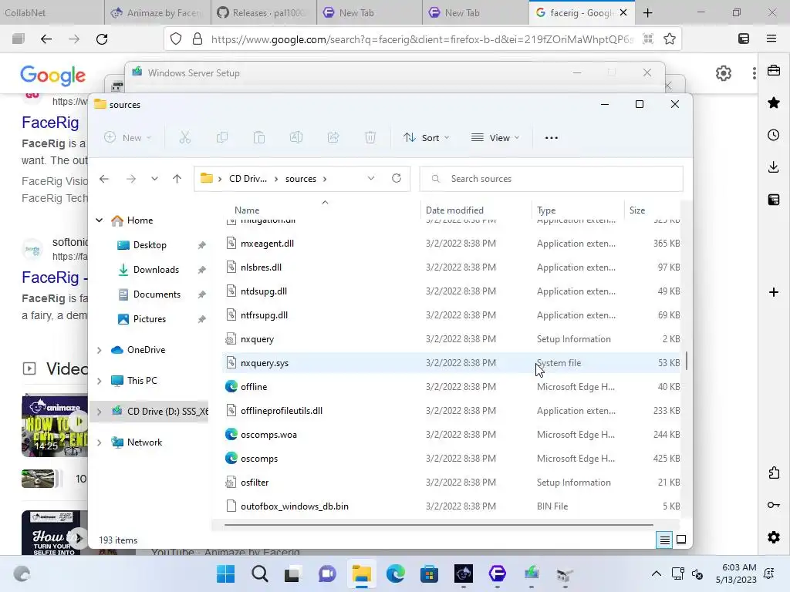
Task: Open Firefox application hamburger menu
Action: 771,39
